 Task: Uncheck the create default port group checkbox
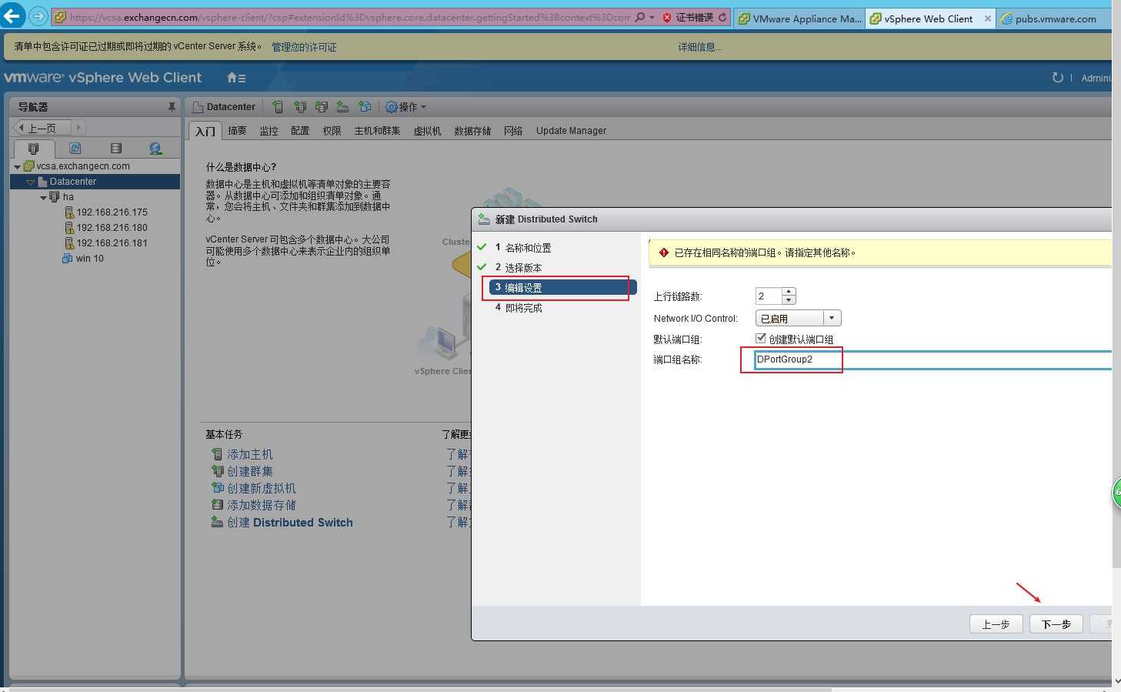[761, 338]
